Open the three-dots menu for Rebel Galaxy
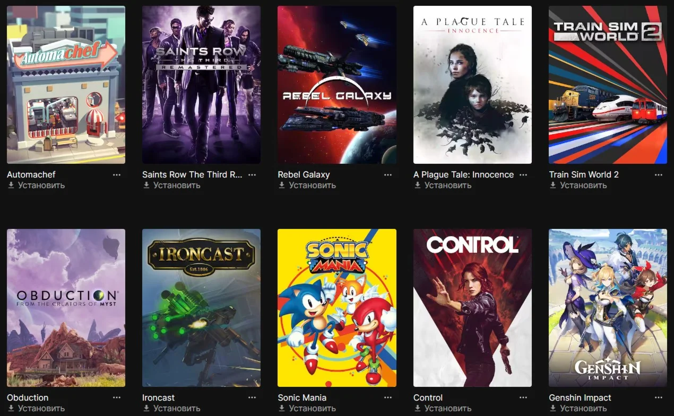Screen dimensions: 674x416 pos(388,174)
